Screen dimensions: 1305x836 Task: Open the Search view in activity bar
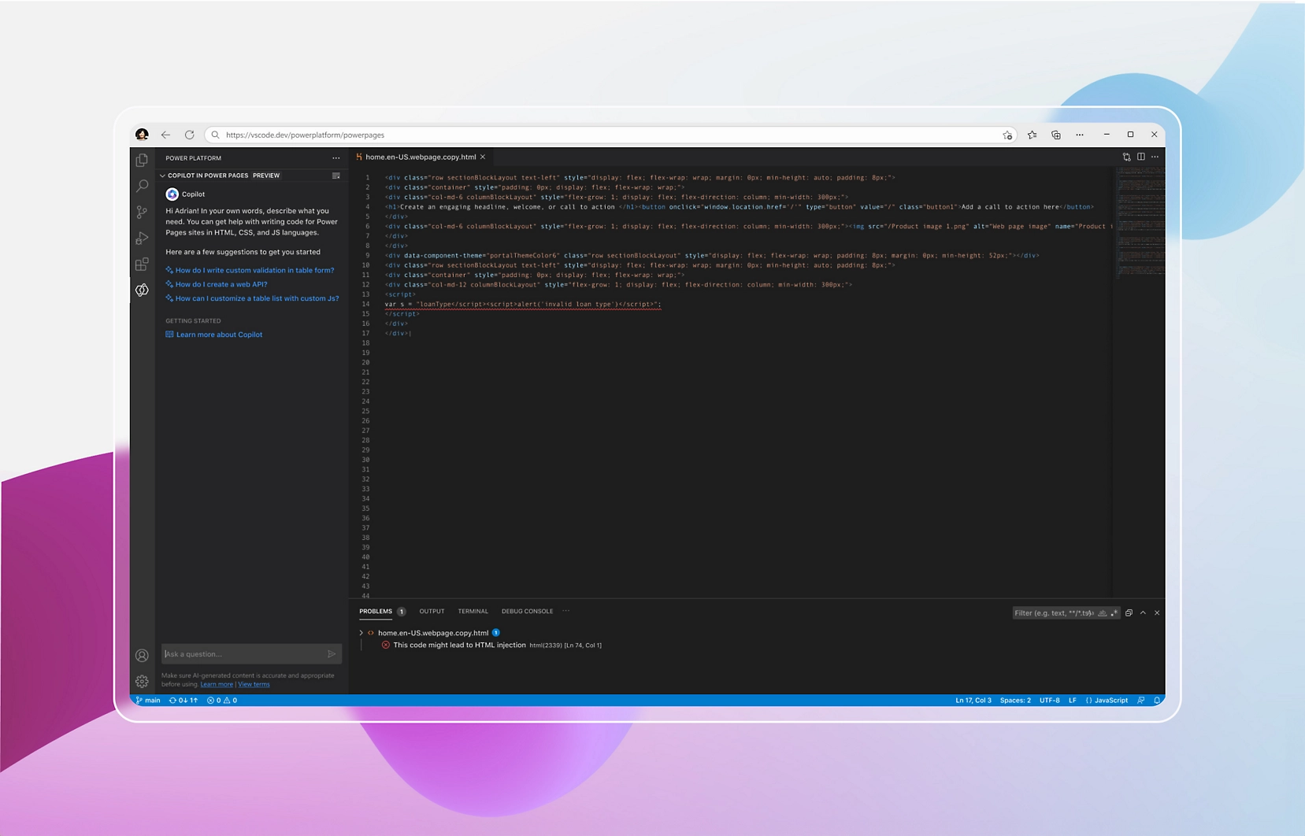click(142, 186)
